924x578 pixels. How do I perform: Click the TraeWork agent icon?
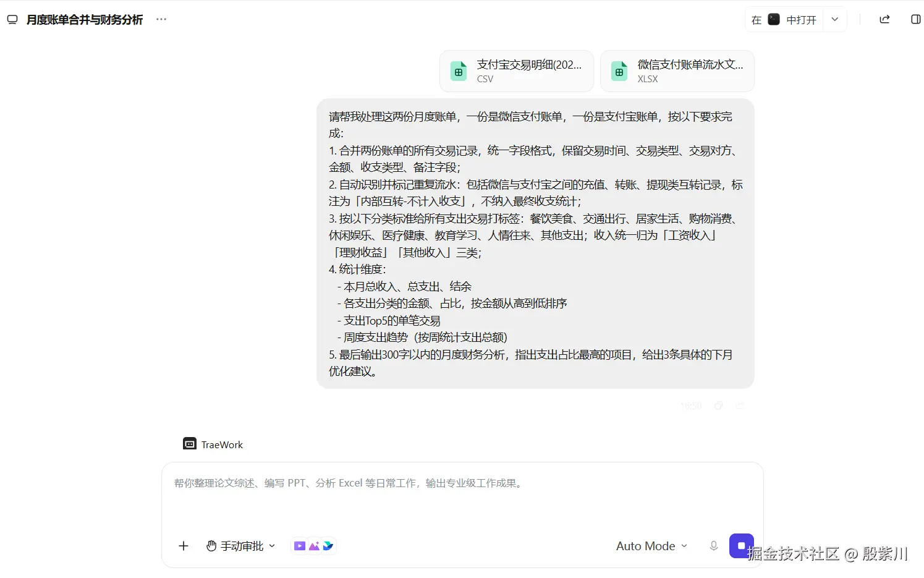coord(190,444)
